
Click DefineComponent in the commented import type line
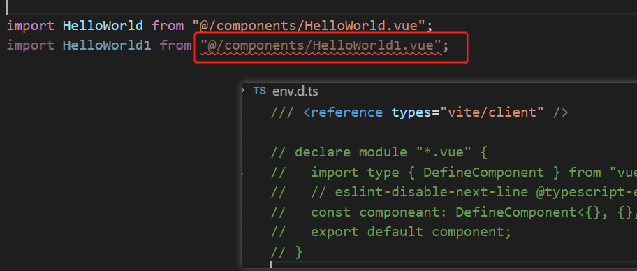click(483, 173)
